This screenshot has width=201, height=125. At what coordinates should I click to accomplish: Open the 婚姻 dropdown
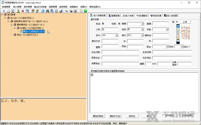(x=142, y=24)
